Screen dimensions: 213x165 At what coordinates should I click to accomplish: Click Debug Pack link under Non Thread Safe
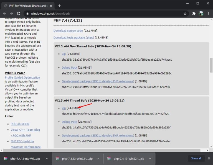coord(69,68)
